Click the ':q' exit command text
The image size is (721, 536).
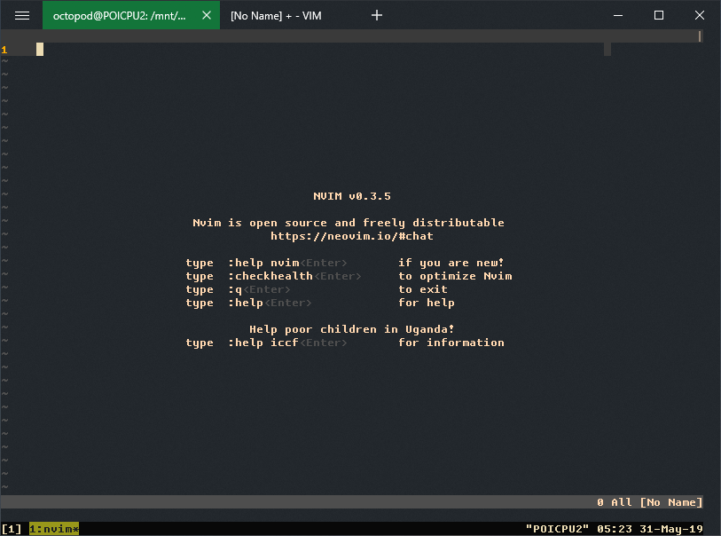235,289
